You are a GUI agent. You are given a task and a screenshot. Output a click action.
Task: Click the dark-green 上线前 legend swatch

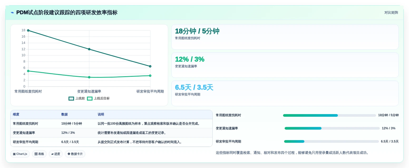[71, 99]
